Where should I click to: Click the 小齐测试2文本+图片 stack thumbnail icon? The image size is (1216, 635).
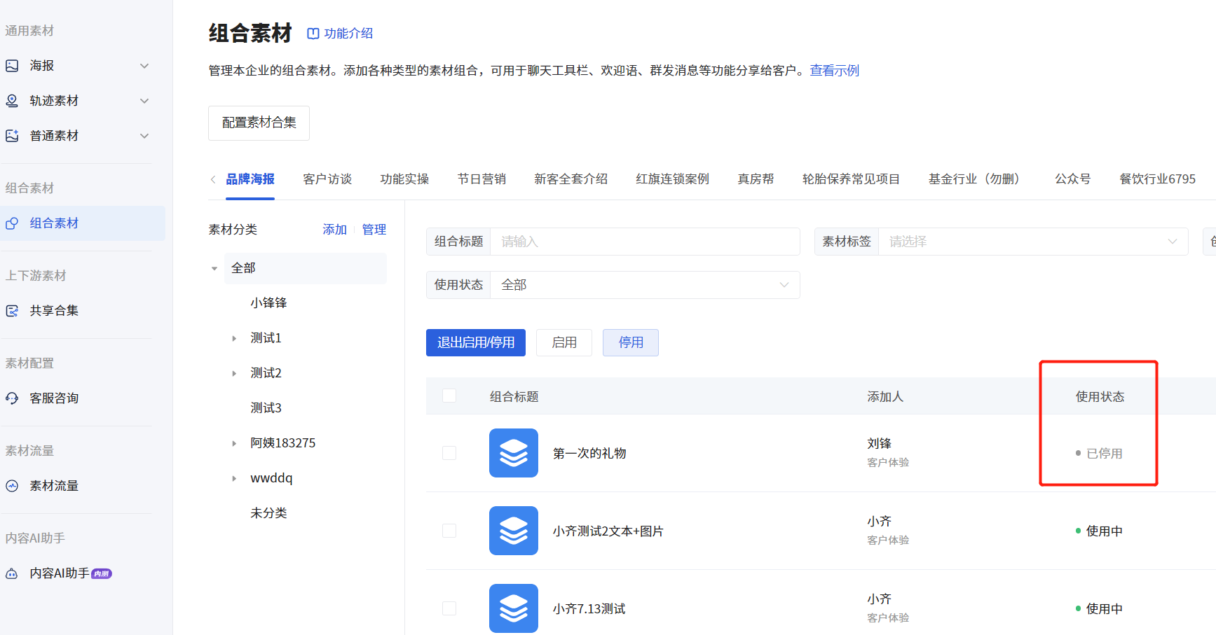514,531
